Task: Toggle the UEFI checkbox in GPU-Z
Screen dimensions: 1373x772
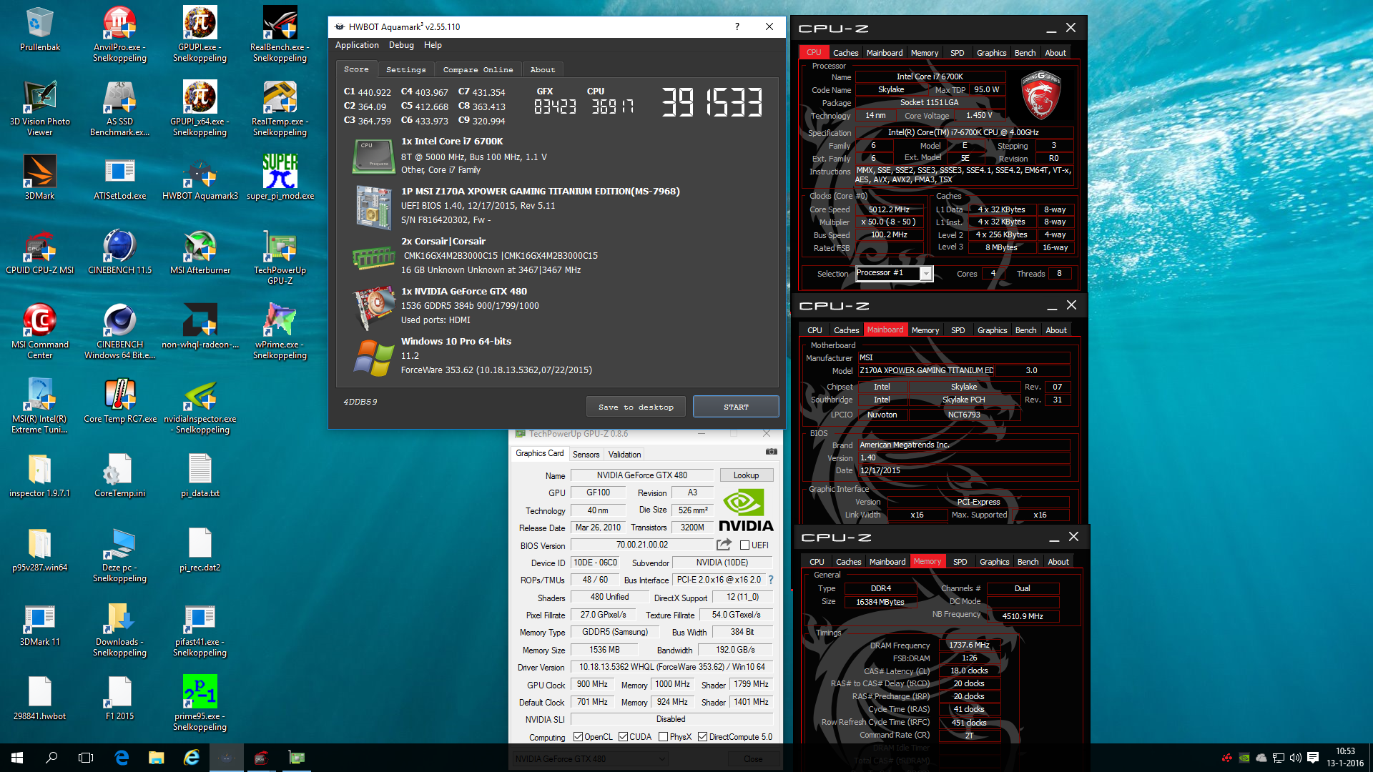Action: (x=744, y=545)
